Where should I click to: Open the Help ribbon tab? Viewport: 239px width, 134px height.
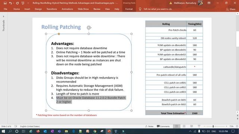117,9
